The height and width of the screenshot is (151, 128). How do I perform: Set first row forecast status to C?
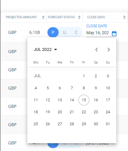pos(76,32)
